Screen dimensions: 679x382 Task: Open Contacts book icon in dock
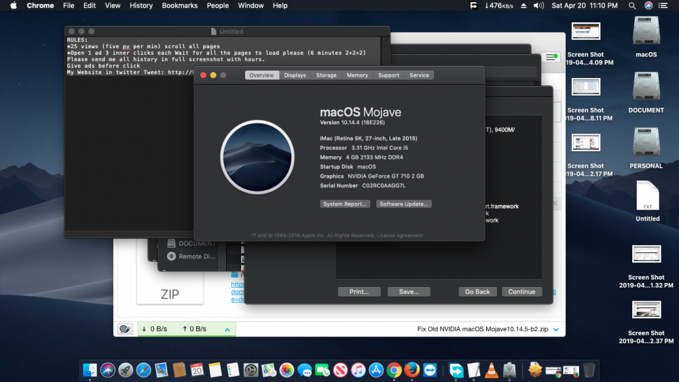point(179,370)
